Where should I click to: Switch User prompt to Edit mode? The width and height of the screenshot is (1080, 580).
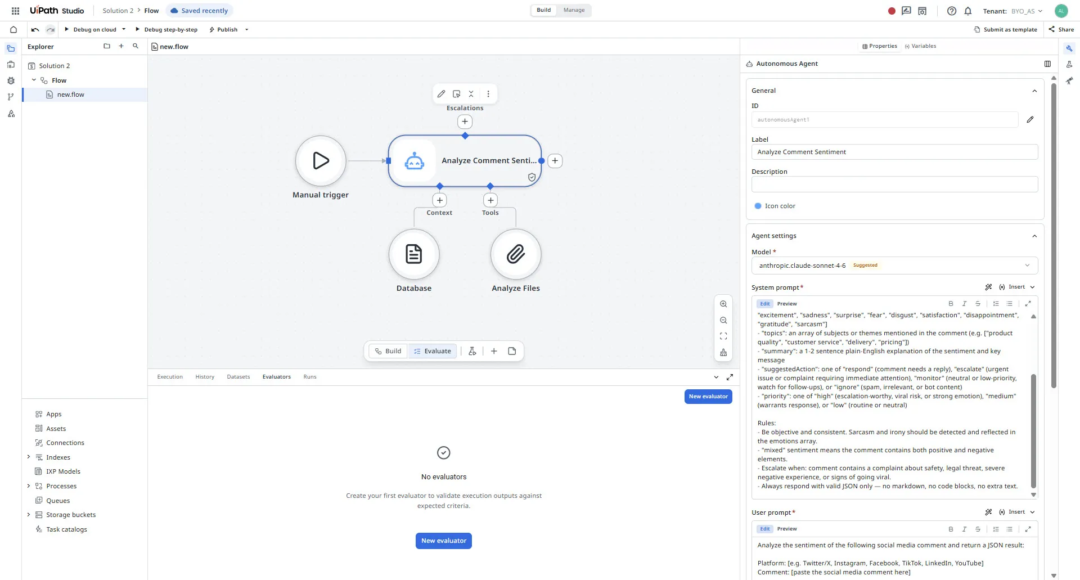[765, 529]
